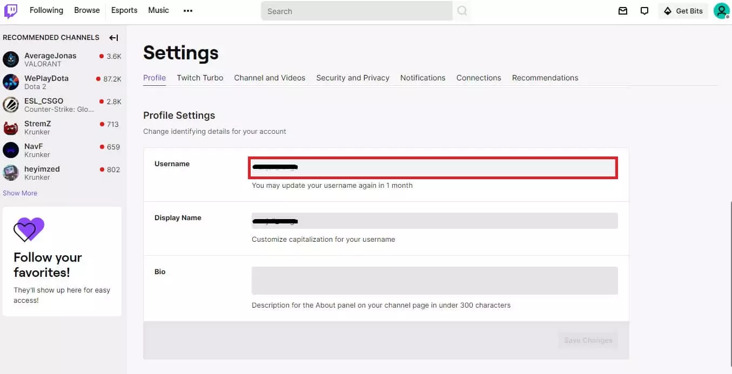This screenshot has width=732, height=374.
Task: Click the AverageJonas channel name
Action: click(50, 56)
